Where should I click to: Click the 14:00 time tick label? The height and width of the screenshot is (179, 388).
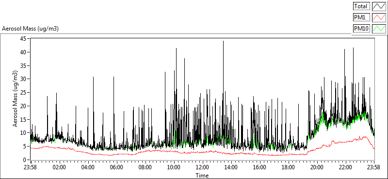(231, 167)
